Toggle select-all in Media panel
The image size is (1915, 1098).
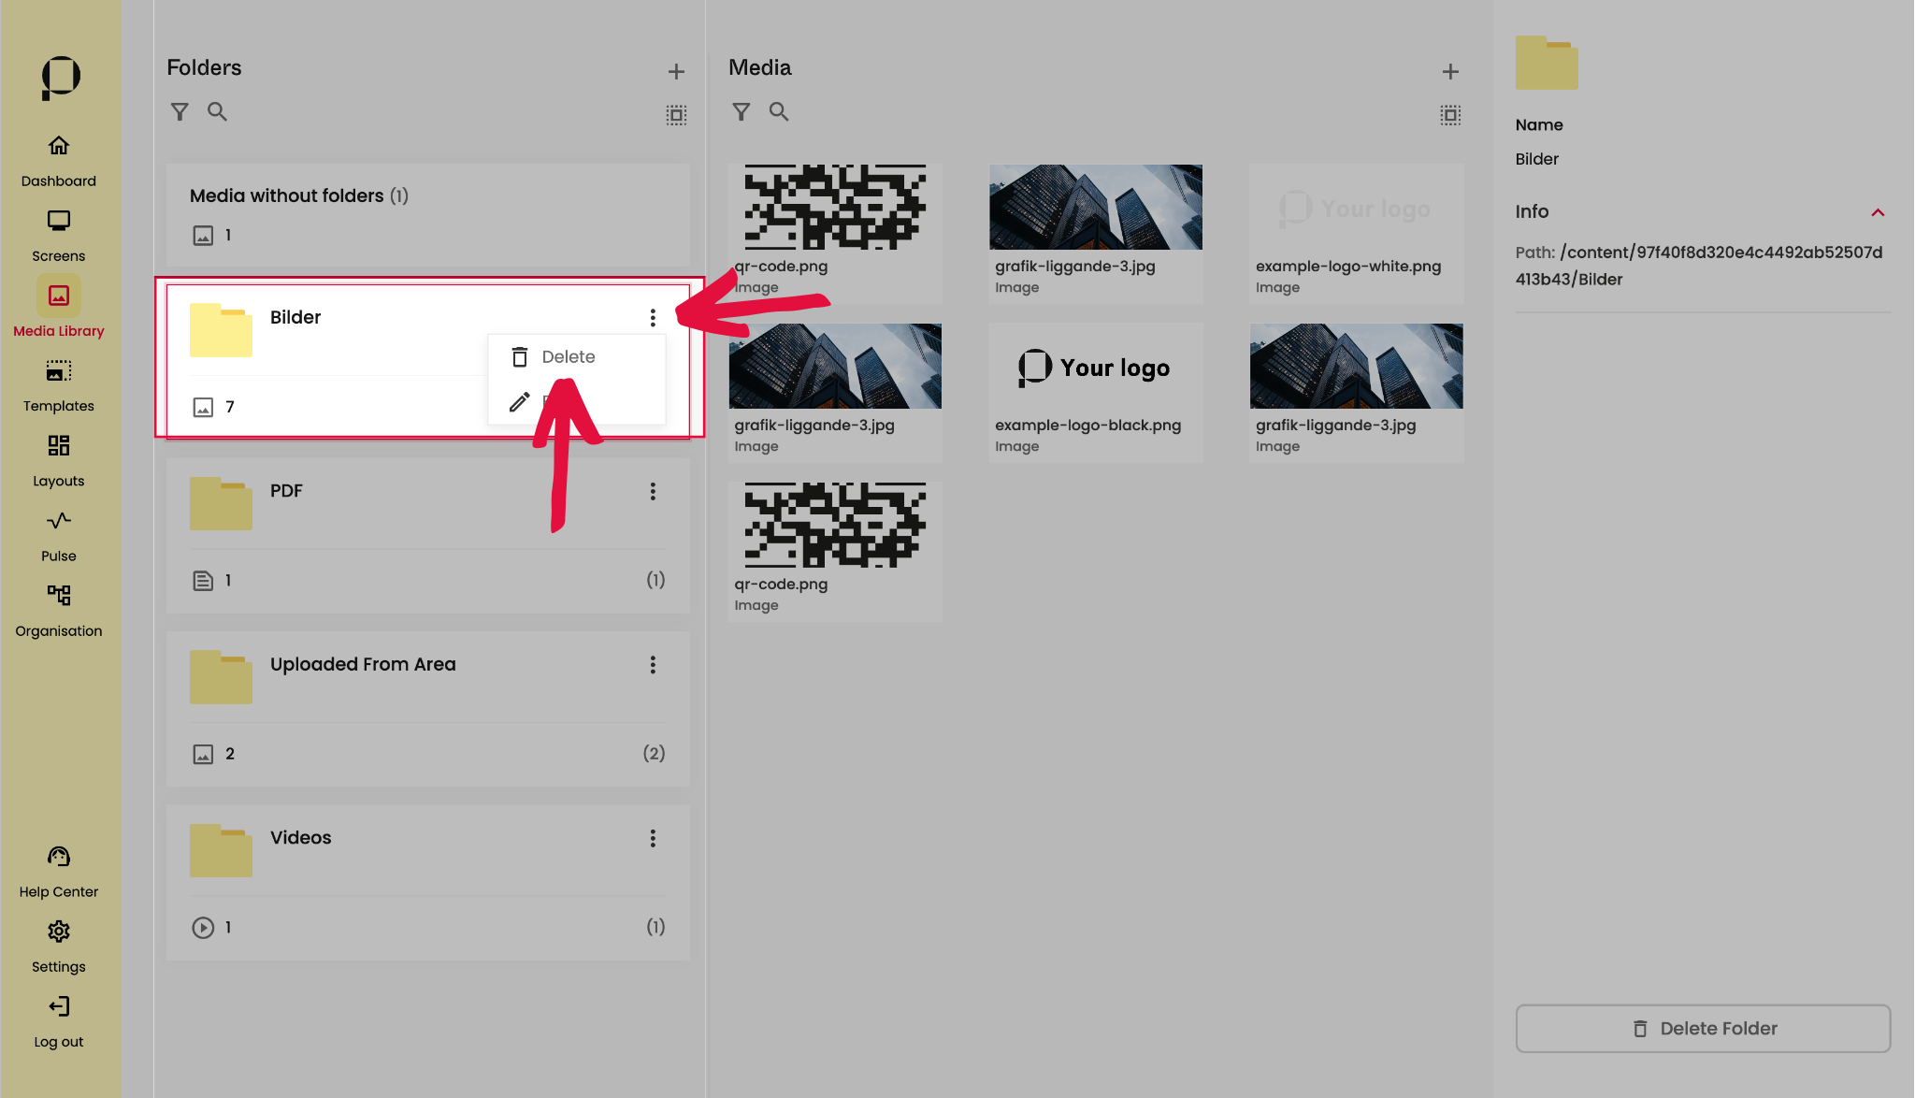tap(1450, 115)
